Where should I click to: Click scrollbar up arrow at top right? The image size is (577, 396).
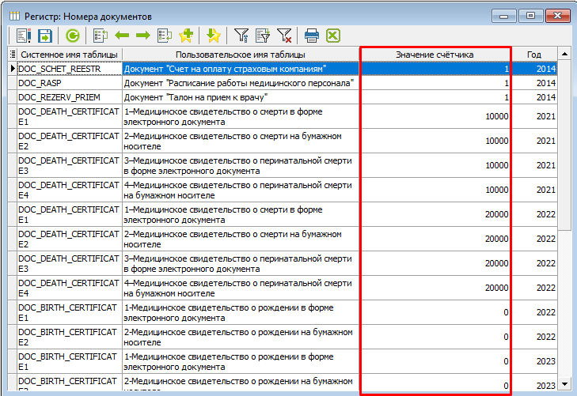[x=564, y=55]
